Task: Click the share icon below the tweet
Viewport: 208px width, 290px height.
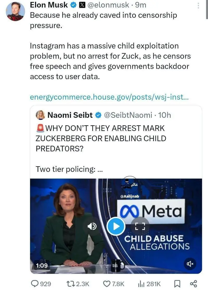Action: 193,283
